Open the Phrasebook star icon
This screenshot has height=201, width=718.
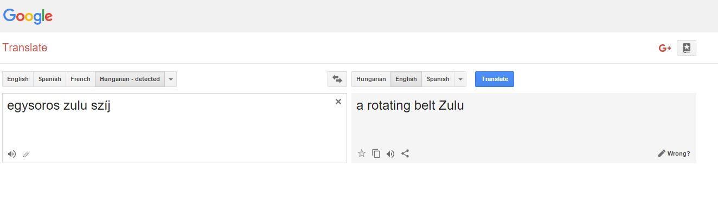687,48
